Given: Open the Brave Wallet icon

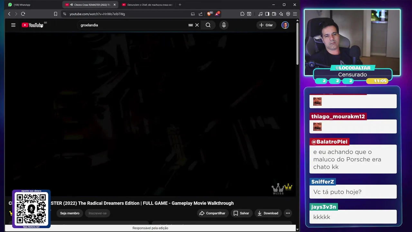Looking at the screenshot, I should (274, 14).
